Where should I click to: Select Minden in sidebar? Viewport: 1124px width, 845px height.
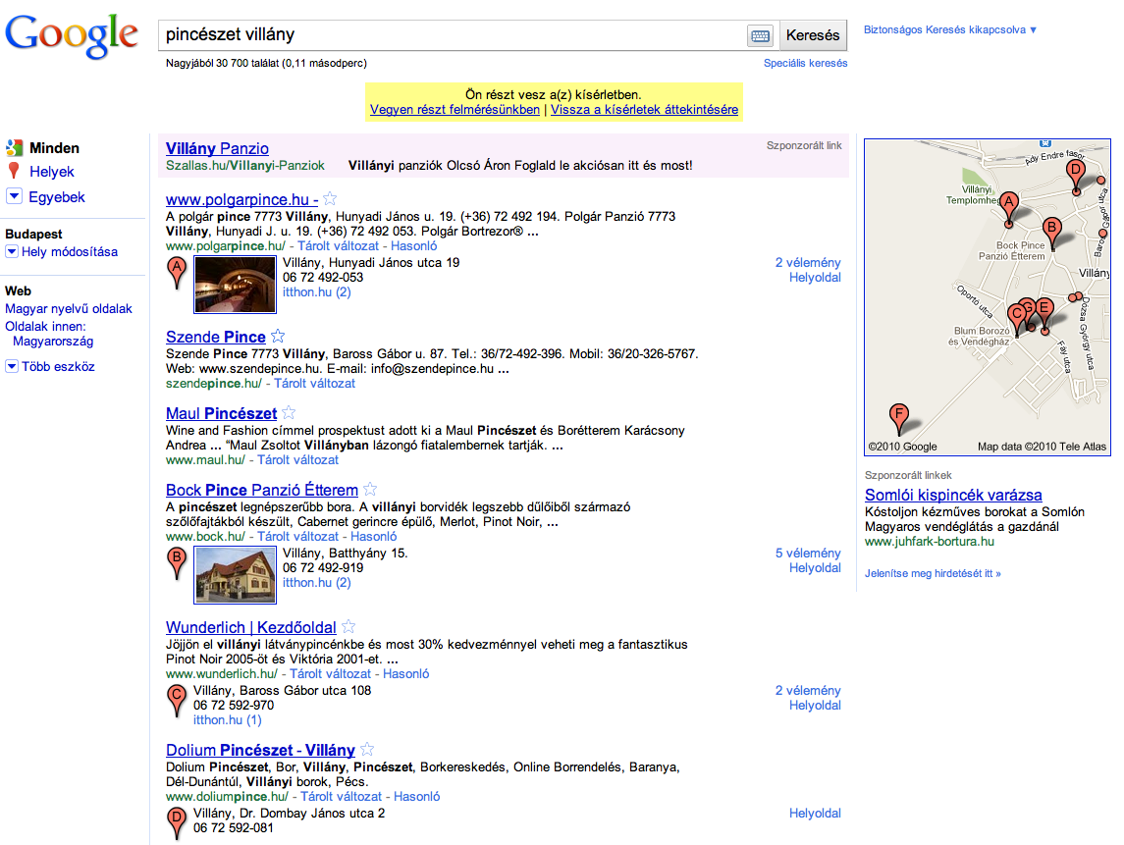coord(54,147)
